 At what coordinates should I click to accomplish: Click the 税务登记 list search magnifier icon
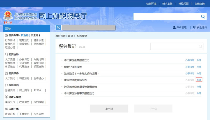point(201,46)
